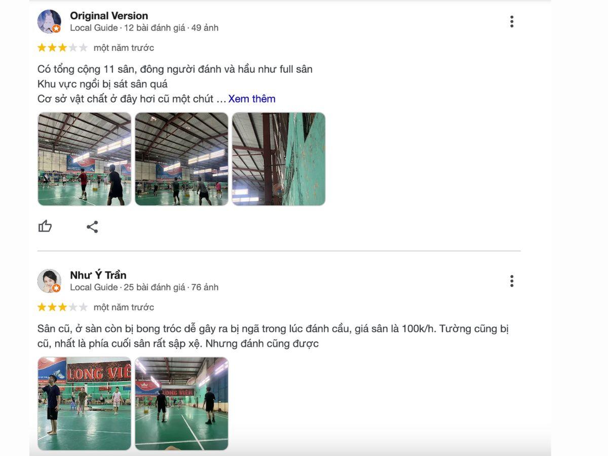The image size is (608, 456).
Task: Open Long Việt banner photo in second review
Action: pyautogui.click(x=84, y=403)
